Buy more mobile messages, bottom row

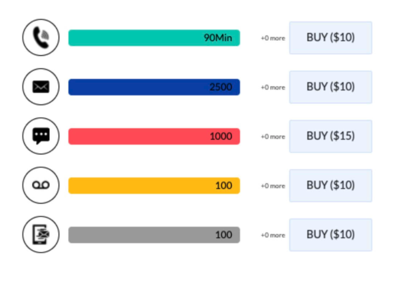pos(330,235)
